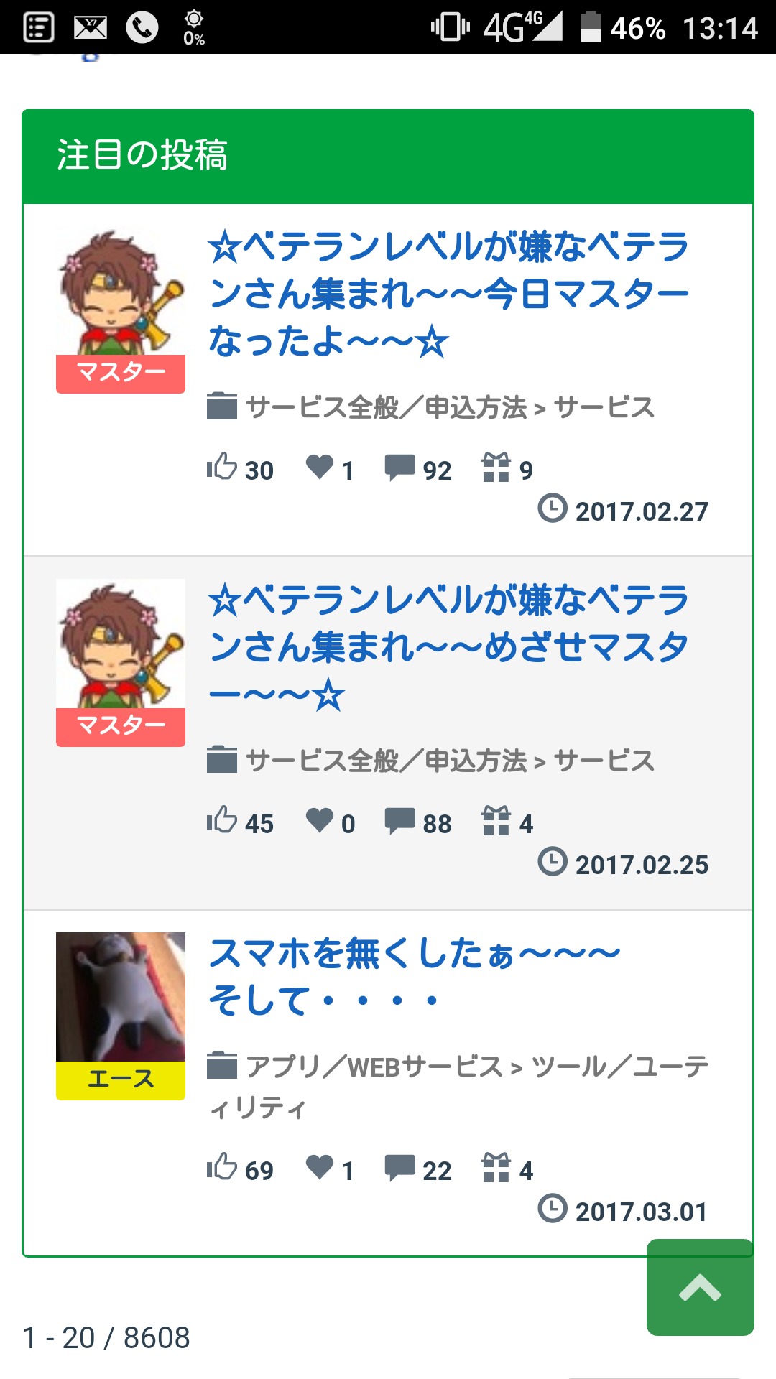776x1379 pixels.
Task: Tap the thumbs-up icon showing 30 likes
Action: 222,467
